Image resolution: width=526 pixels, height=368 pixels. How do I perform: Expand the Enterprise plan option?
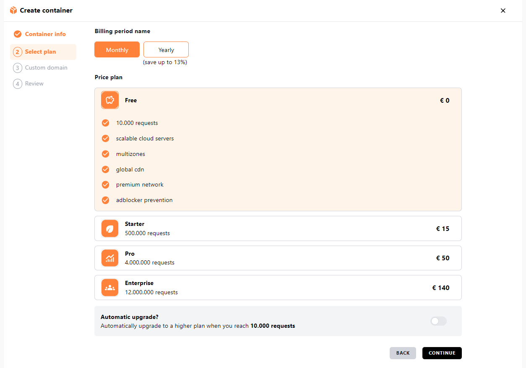pyautogui.click(x=278, y=288)
